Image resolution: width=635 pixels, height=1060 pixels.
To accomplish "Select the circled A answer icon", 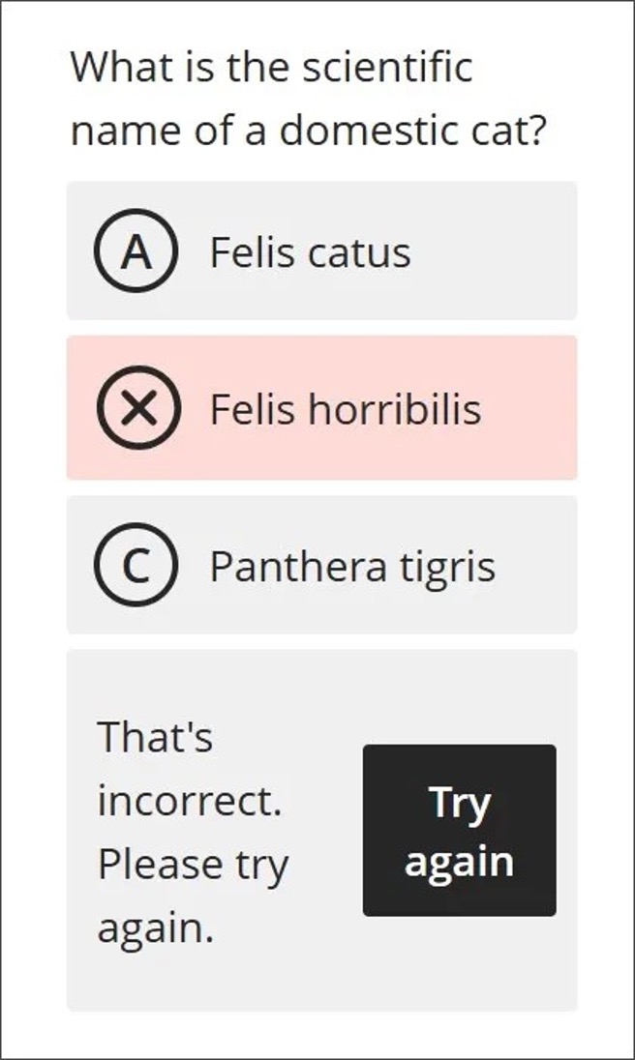I will click(136, 251).
